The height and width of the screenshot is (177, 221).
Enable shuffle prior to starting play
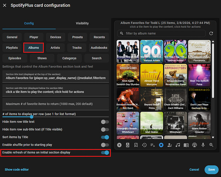click(x=105, y=145)
